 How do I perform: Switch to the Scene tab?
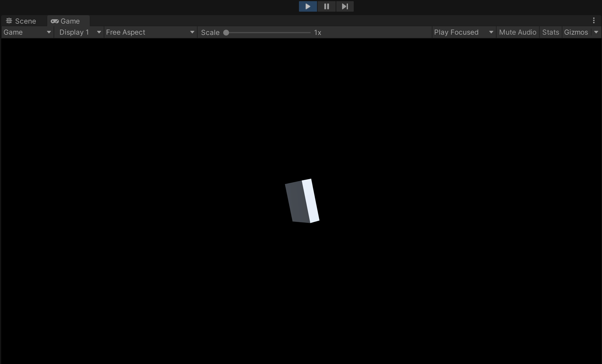25,21
